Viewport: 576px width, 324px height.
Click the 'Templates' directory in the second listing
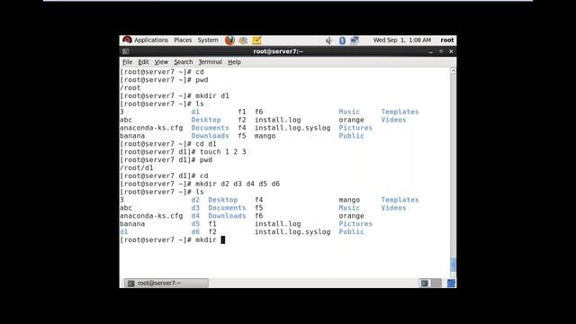click(400, 200)
